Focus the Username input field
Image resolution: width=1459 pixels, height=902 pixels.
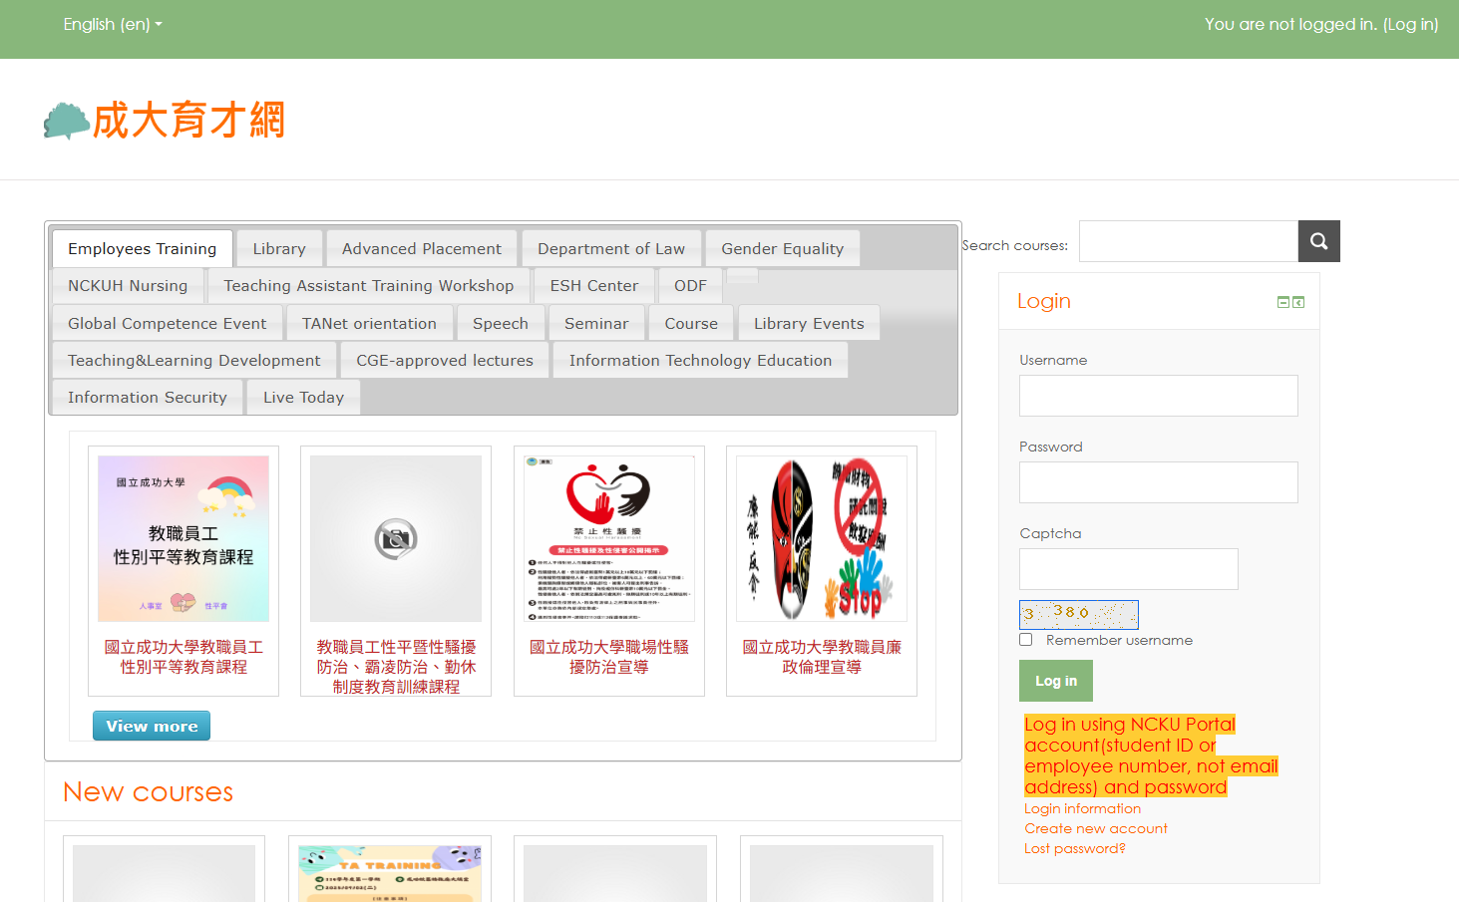tap(1158, 396)
